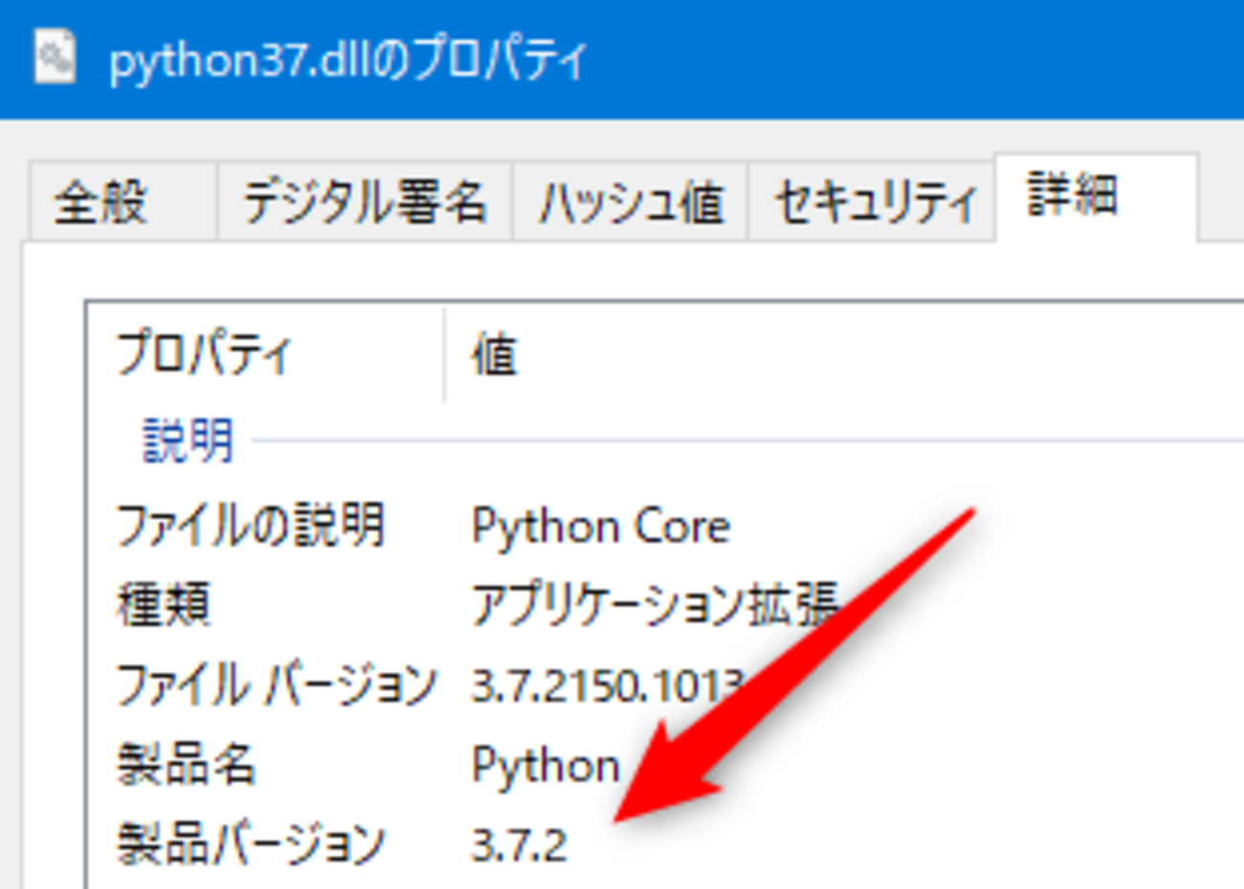Screen dimensions: 1244x889
Task: Collapse the 説明 group header
Action: tap(188, 441)
